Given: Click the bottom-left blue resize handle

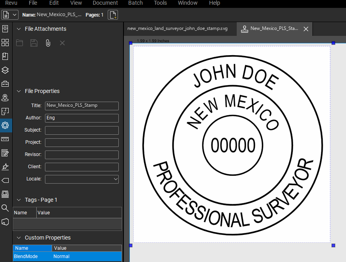Looking at the screenshot, I should 131,245.
